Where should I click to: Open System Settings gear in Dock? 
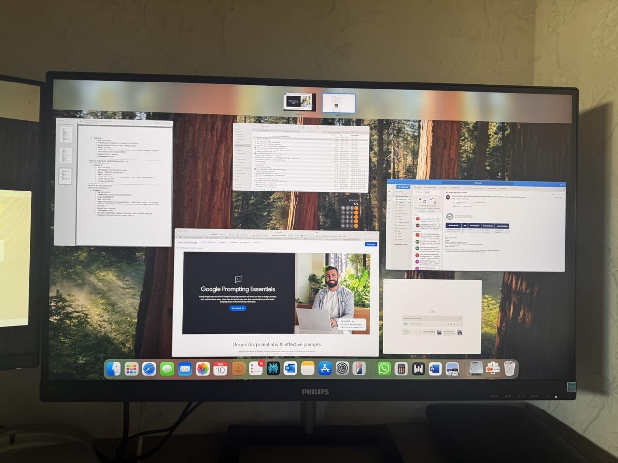[342, 369]
